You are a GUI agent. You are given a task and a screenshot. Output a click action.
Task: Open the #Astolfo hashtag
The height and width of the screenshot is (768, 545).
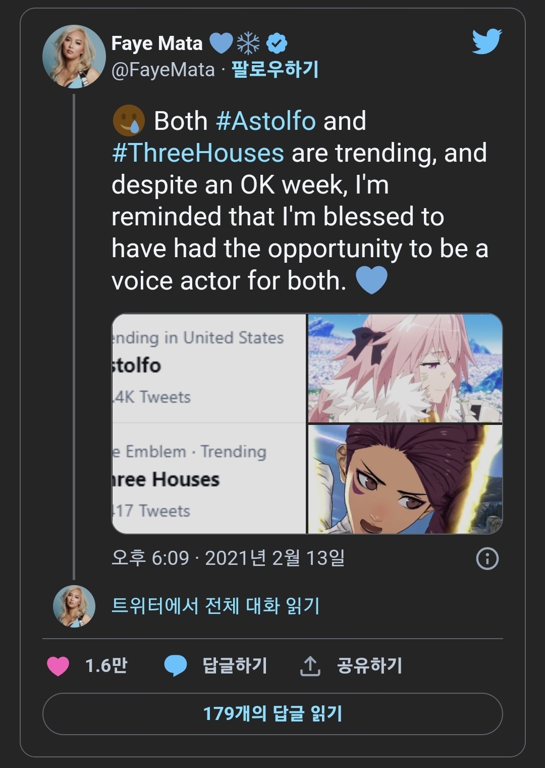point(265,121)
